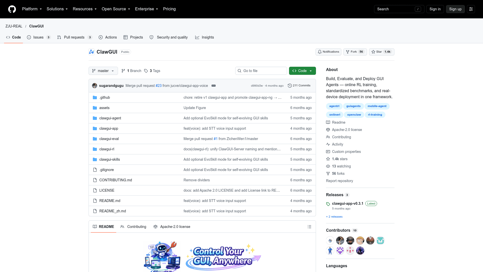Expand the Enterprise navigation menu
Image resolution: width=483 pixels, height=272 pixels.
[x=147, y=9]
